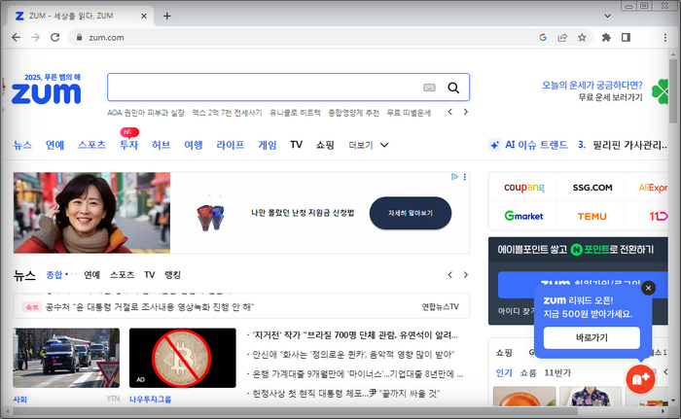681x419 pixels.
Task: Select the 랭킹 news tab
Action: pos(172,275)
